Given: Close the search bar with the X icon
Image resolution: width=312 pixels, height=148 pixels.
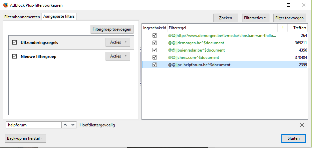Looking at the screenshot, I should (302, 125).
